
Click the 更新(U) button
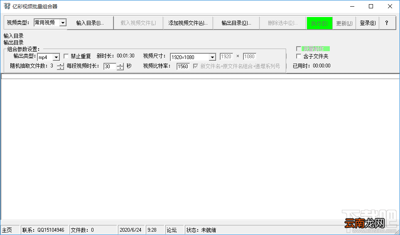click(x=344, y=23)
